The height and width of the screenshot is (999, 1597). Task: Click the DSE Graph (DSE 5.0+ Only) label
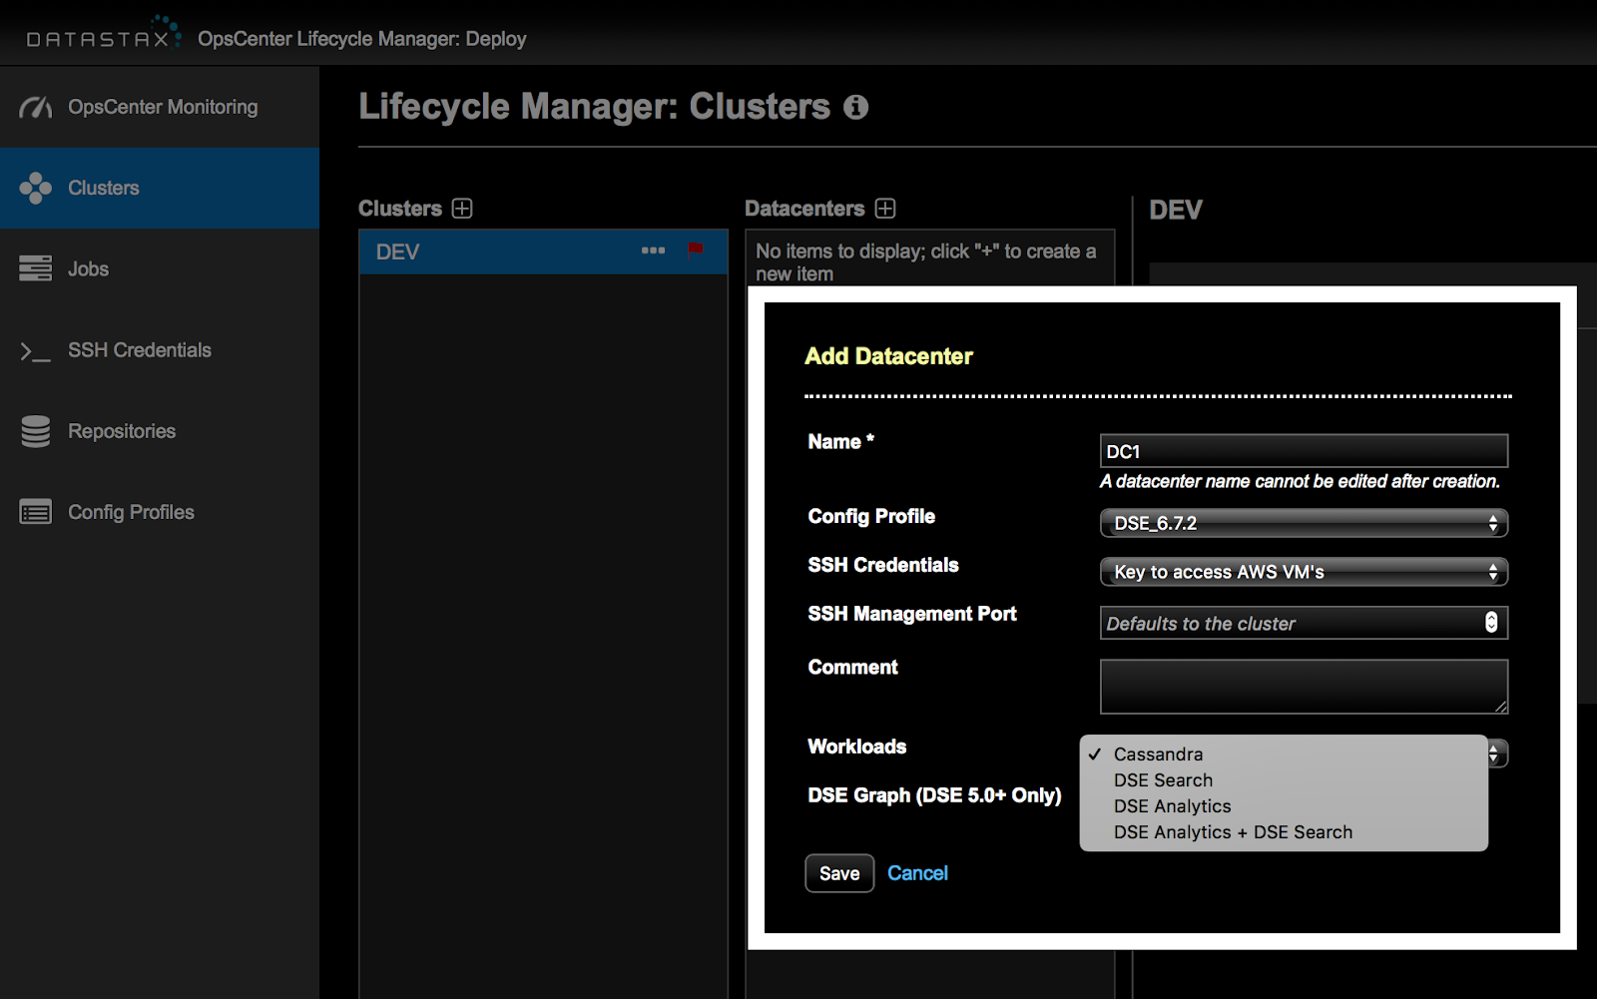click(x=934, y=795)
